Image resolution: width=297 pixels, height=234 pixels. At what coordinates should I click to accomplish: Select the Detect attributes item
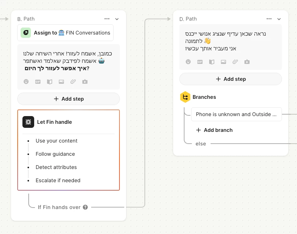tap(56, 167)
